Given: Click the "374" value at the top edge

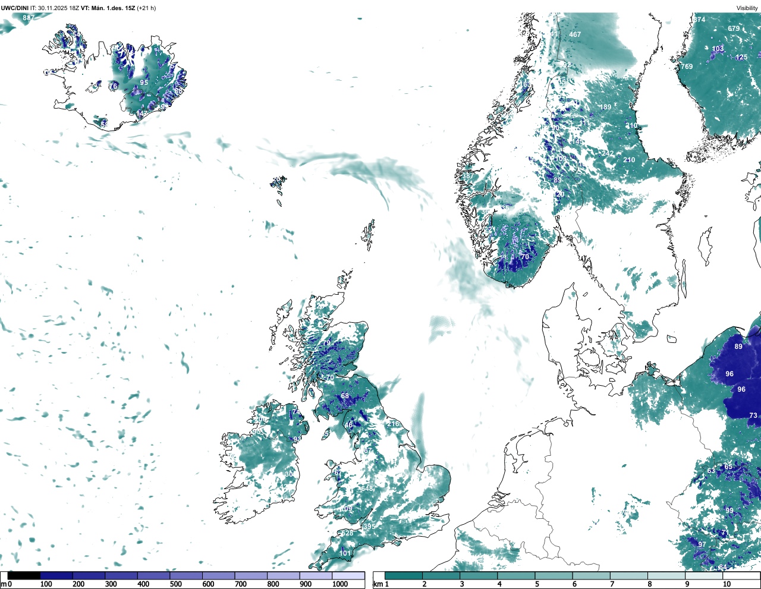Looking at the screenshot, I should pos(699,20).
